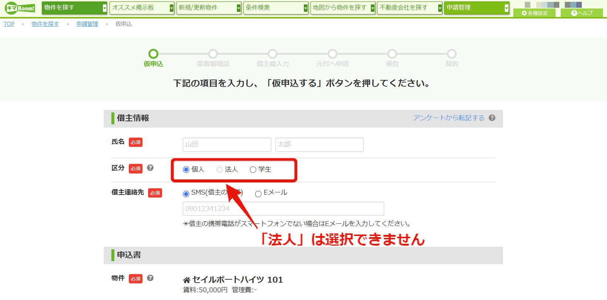This screenshot has width=607, height=300.
Task: Expand the 新規/更新物件 dropdown arrow
Action: pyautogui.click(x=239, y=8)
